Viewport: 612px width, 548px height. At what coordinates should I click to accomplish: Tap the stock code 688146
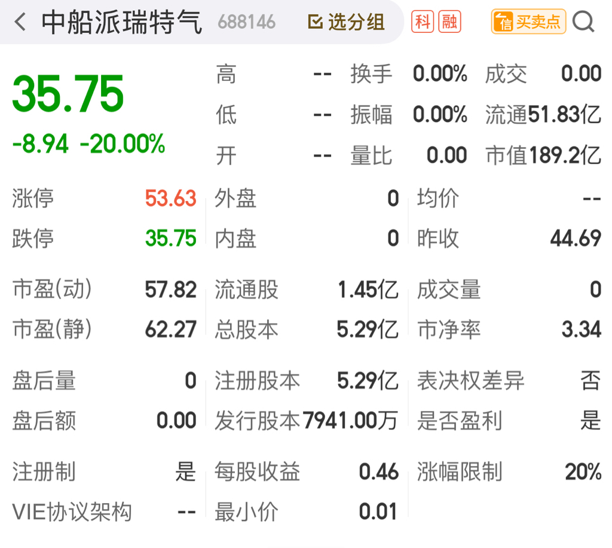247,22
